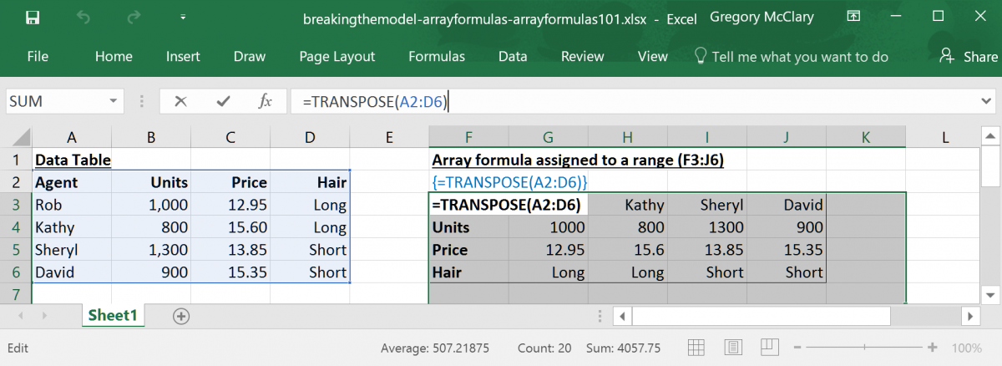Select column G header
The width and height of the screenshot is (1002, 366).
(548, 137)
